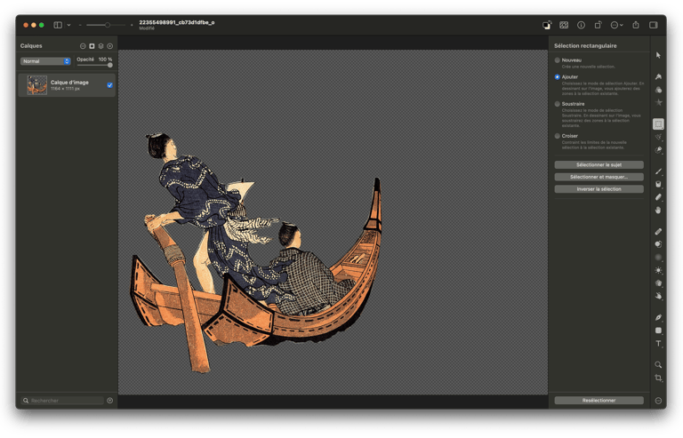Click the mask icon in the Calques header
Screen dimensions: 683x438
point(92,46)
